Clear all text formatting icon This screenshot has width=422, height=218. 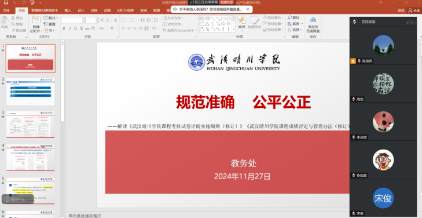[x=115, y=20]
